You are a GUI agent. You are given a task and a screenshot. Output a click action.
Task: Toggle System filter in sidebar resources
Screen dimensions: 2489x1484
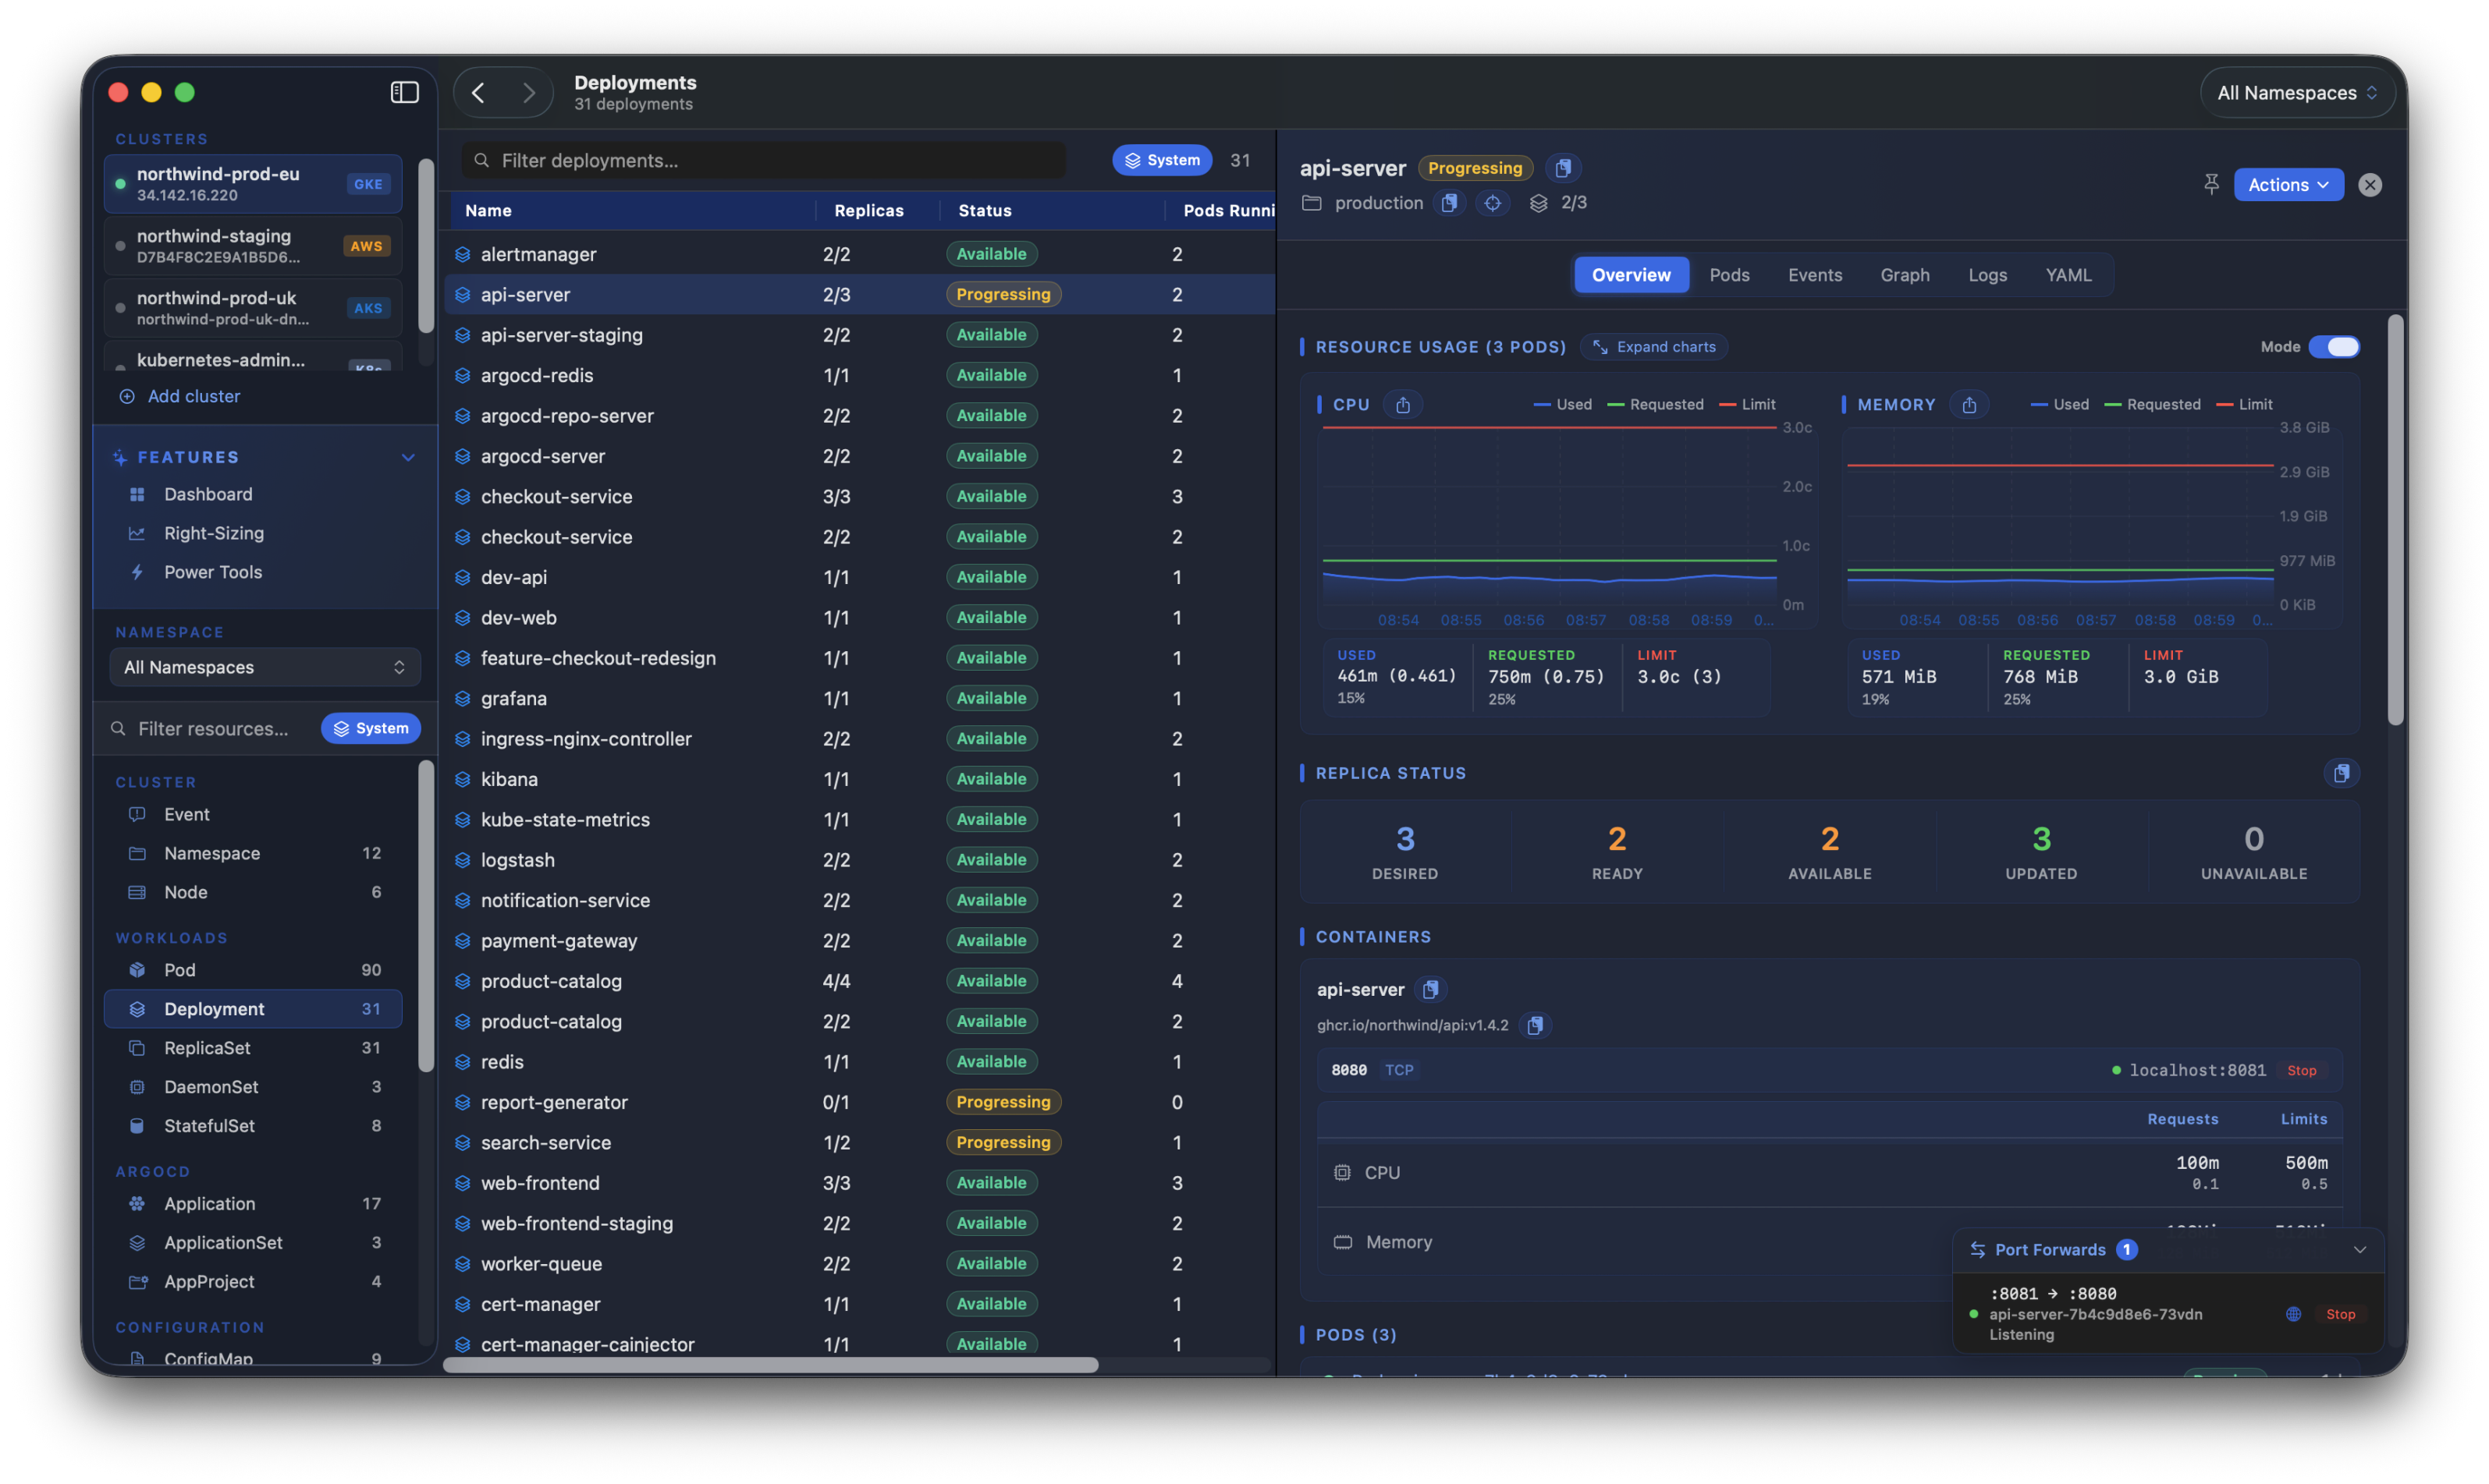tap(370, 728)
